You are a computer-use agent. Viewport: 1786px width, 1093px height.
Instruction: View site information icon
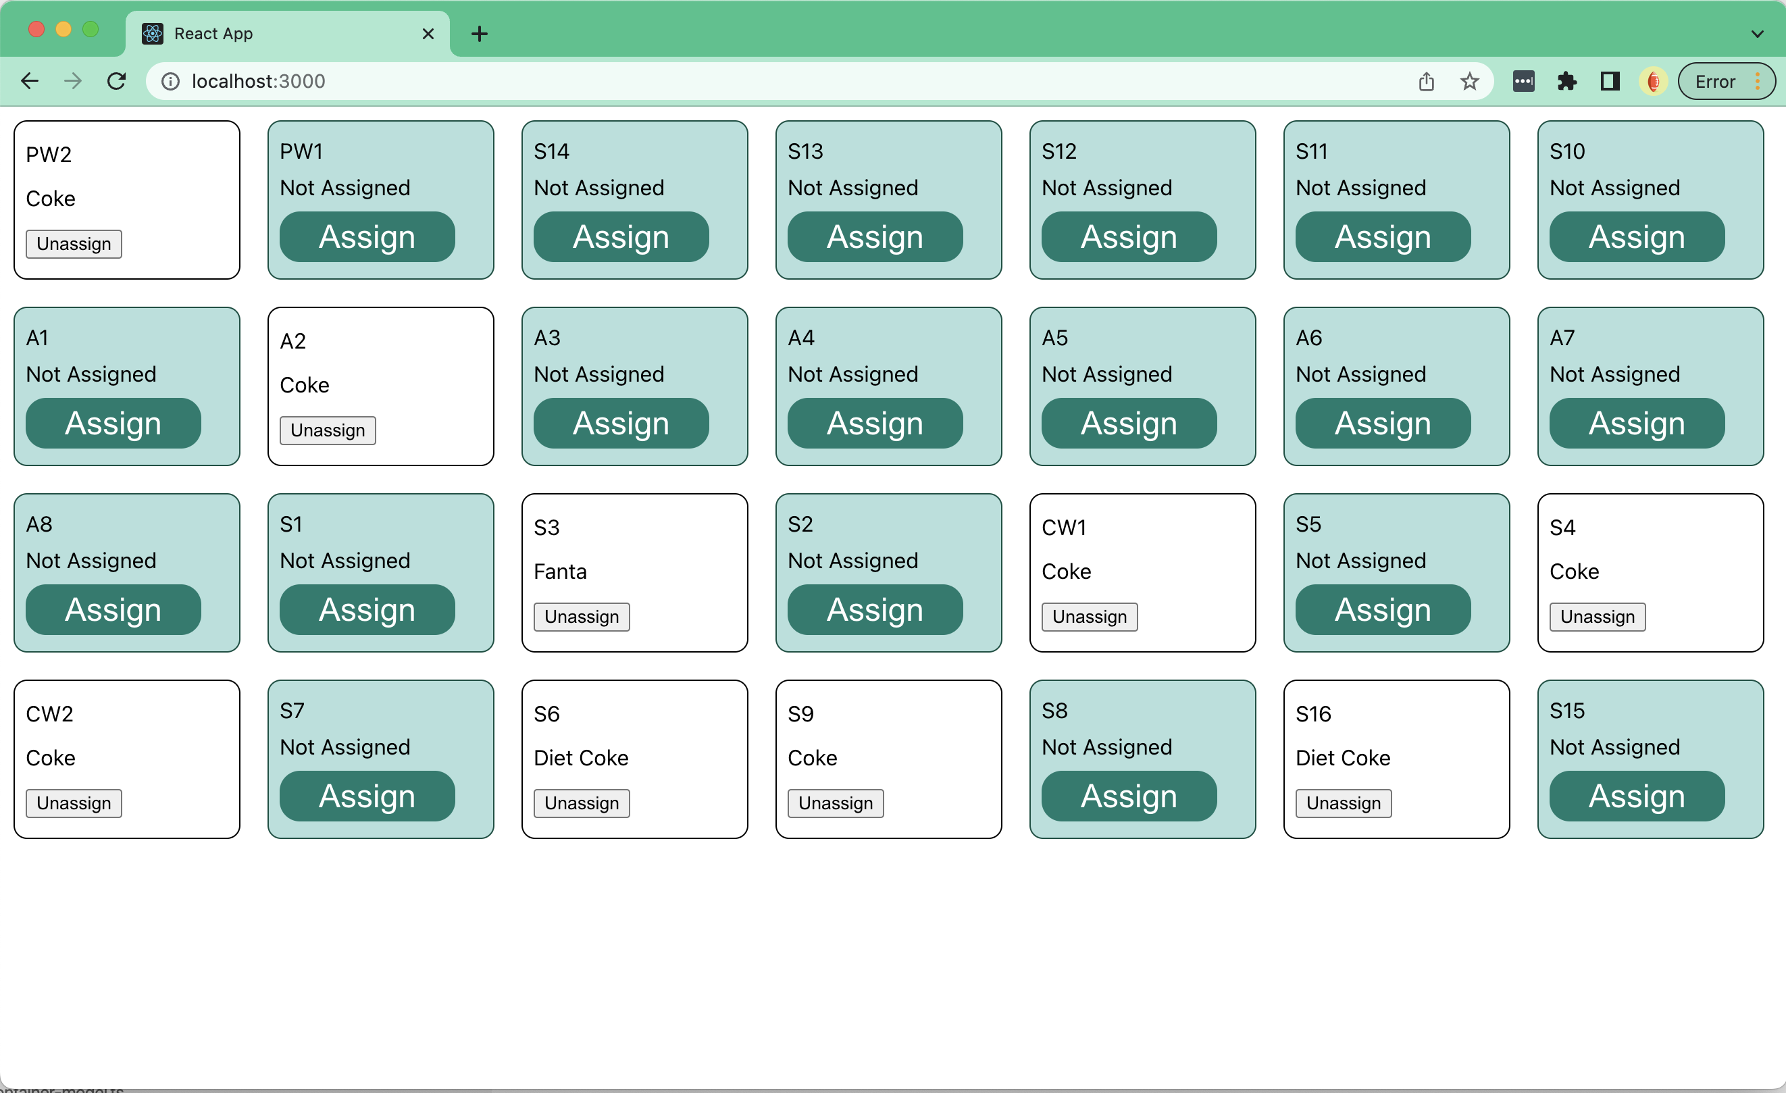point(170,81)
